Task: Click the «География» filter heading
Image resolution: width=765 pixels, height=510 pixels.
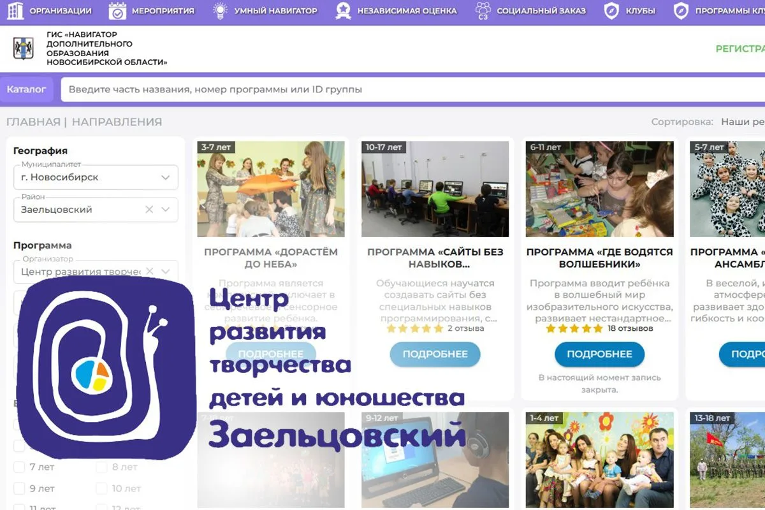Action: (40, 151)
